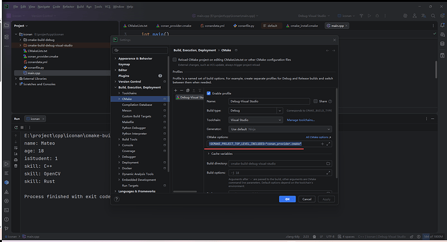The height and width of the screenshot is (242, 447).
Task: Open the All CMake options link
Action: pos(318,137)
